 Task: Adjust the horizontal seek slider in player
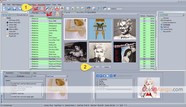pos(125,76)
